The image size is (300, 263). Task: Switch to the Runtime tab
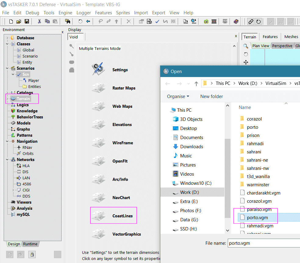30,244
